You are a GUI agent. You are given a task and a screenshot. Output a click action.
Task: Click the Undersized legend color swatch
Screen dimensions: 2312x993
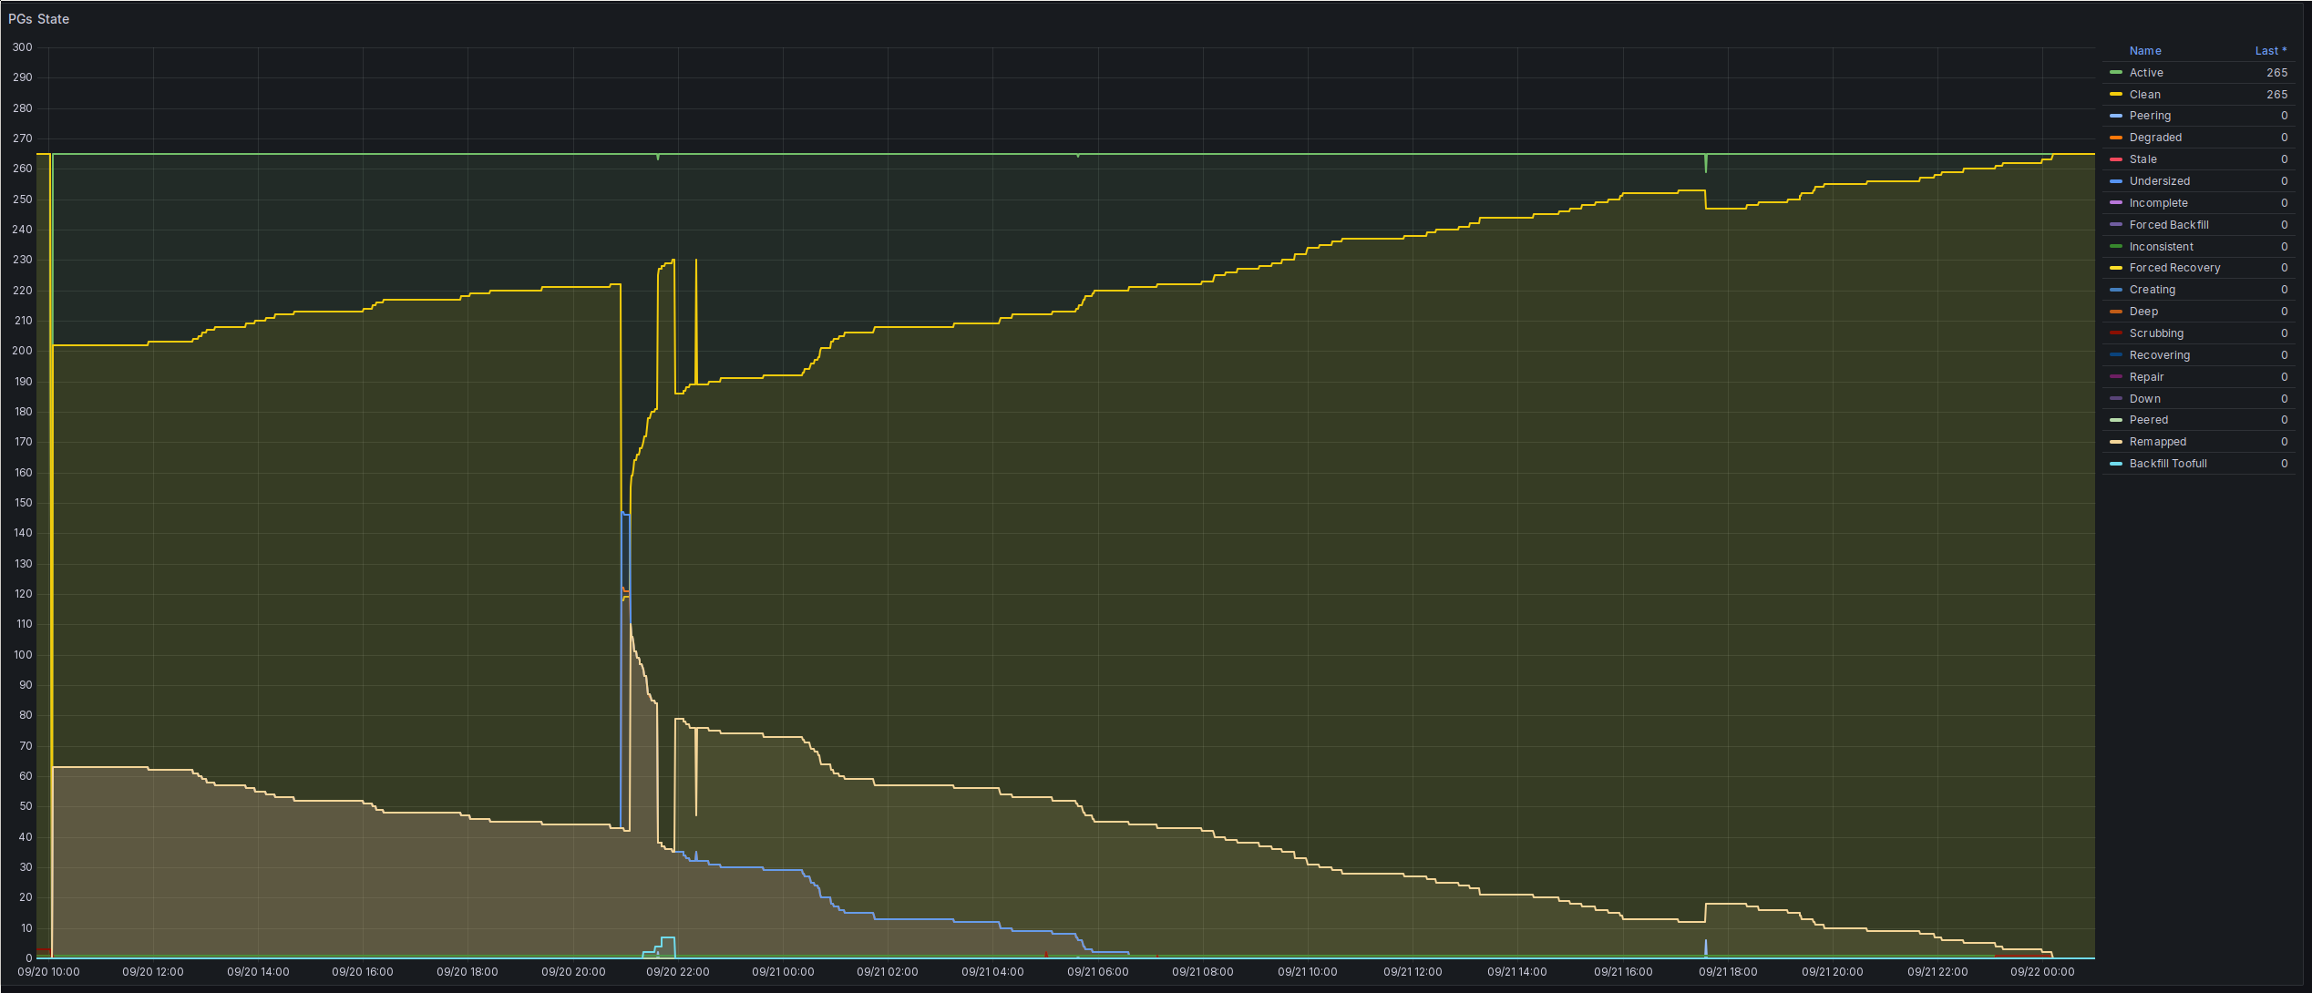pos(2115,181)
